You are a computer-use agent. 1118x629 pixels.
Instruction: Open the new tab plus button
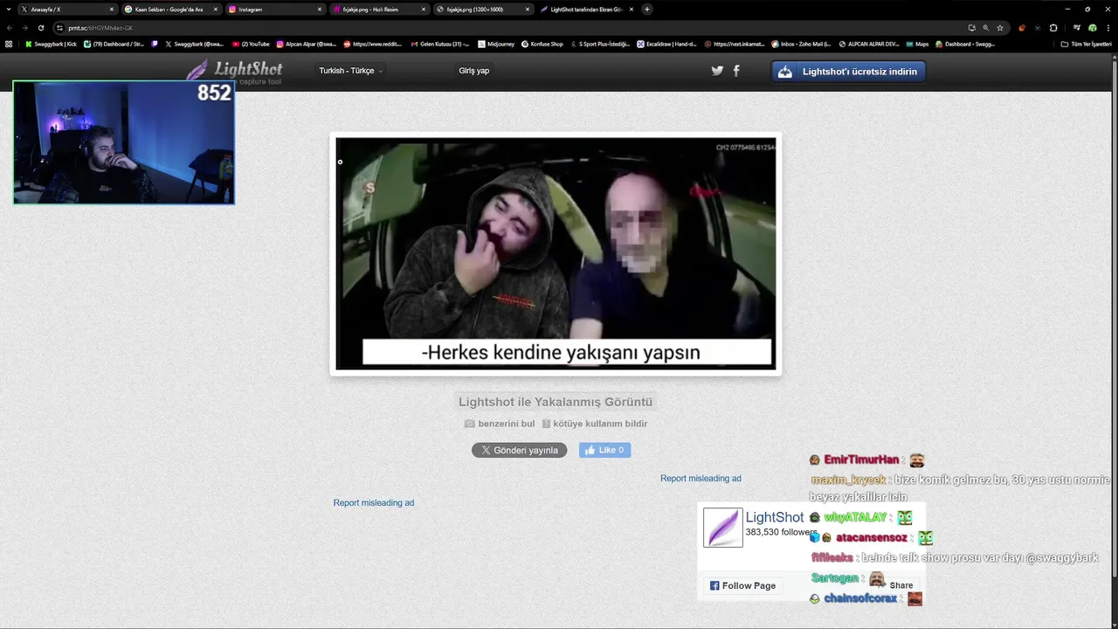coord(647,10)
